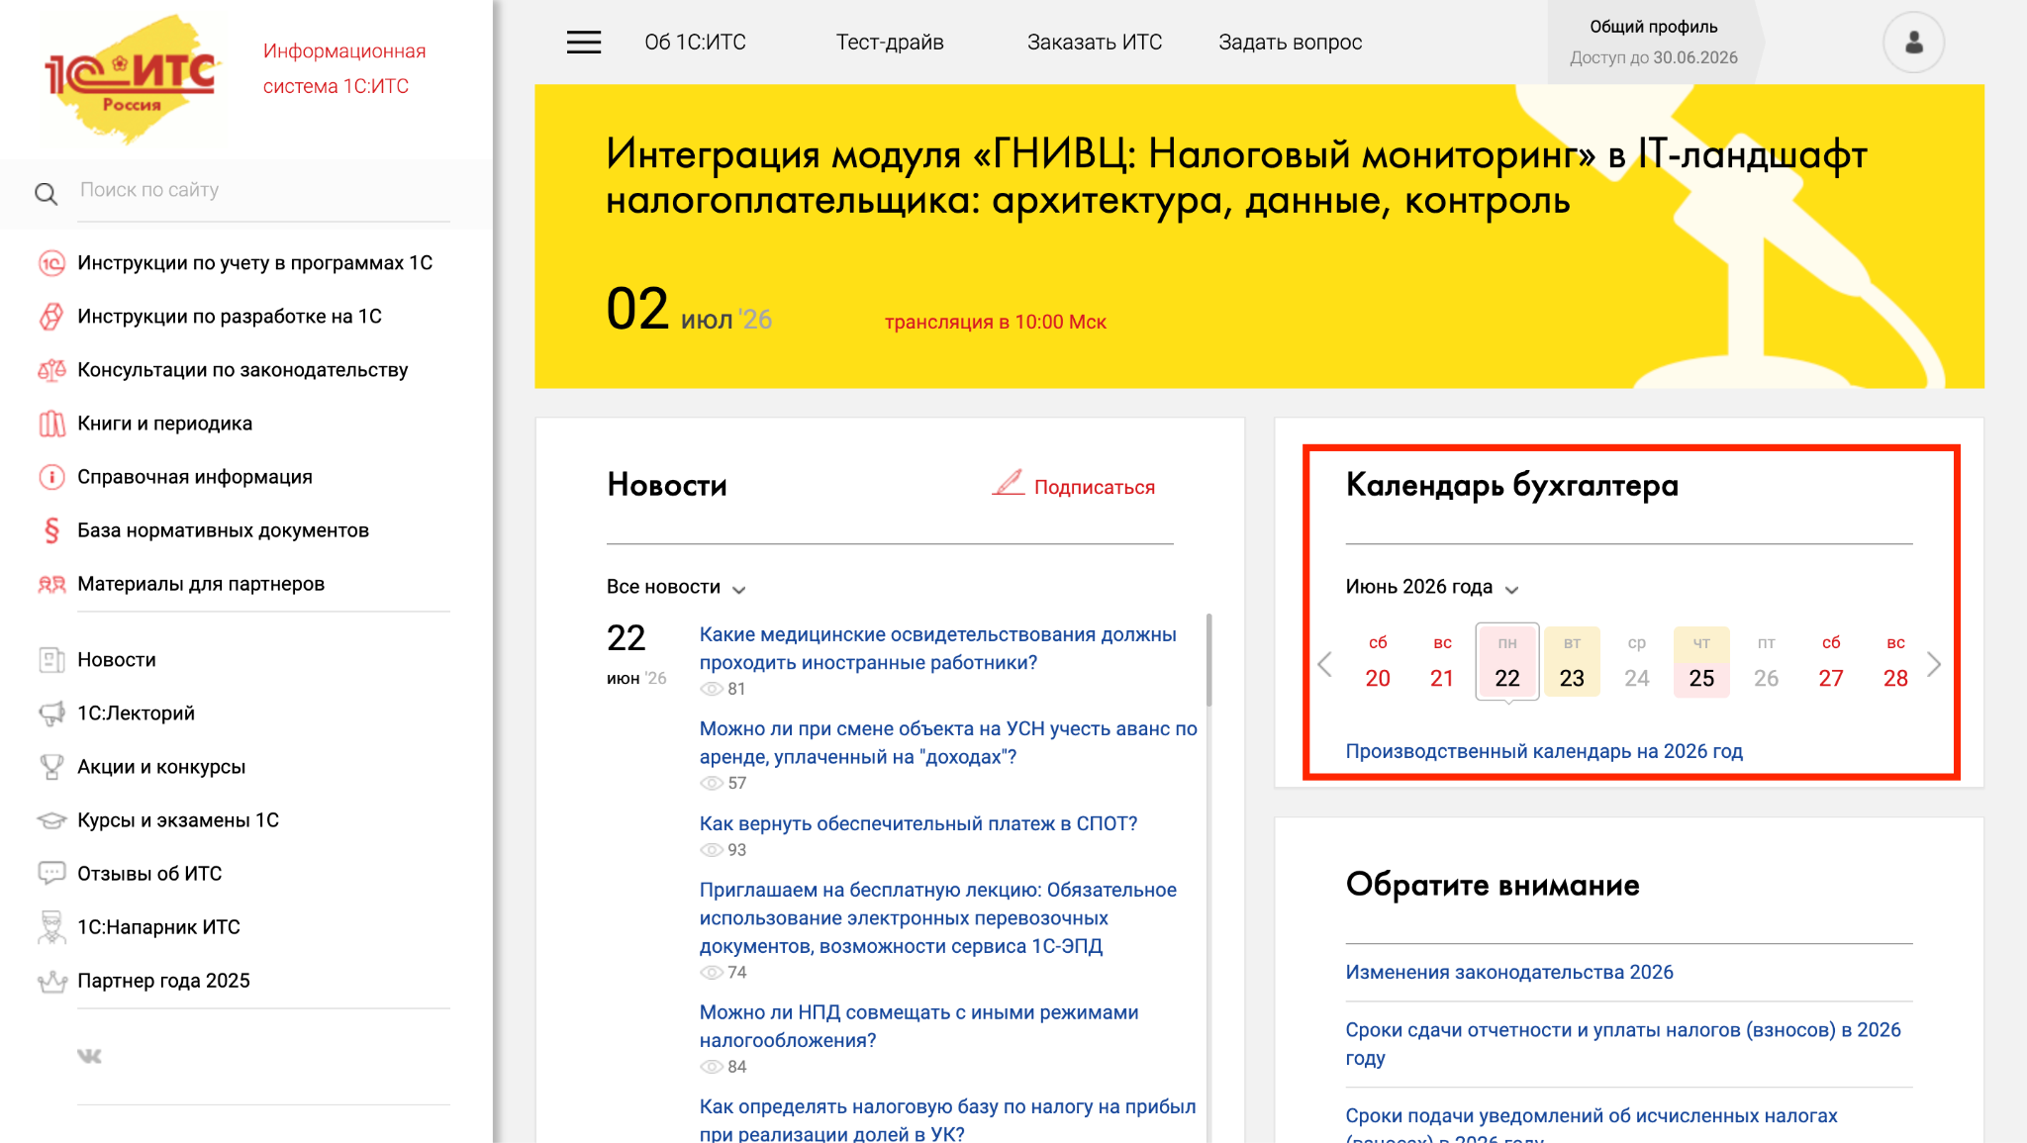Image resolution: width=2027 pixels, height=1143 pixels.
Task: Subscribe to news via Подписаться link
Action: (x=1094, y=487)
